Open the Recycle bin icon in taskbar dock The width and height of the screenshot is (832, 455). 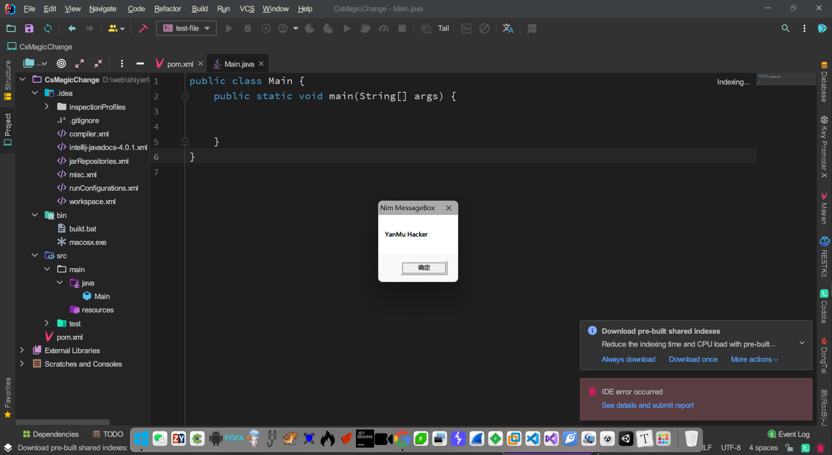click(691, 439)
